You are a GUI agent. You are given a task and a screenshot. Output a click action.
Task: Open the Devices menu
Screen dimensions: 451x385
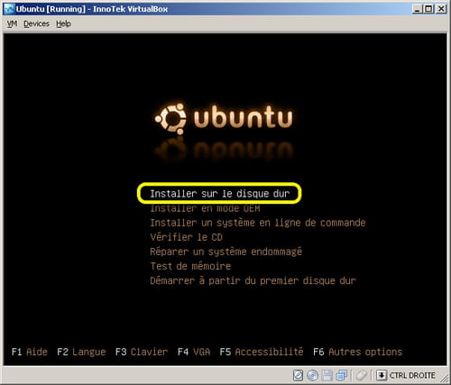36,23
